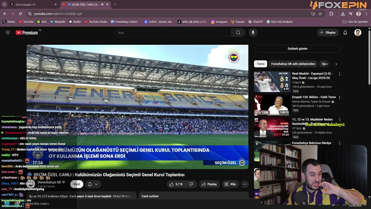Click the address bar URL youtube.com/watch
371x209 pixels.
pos(58,14)
